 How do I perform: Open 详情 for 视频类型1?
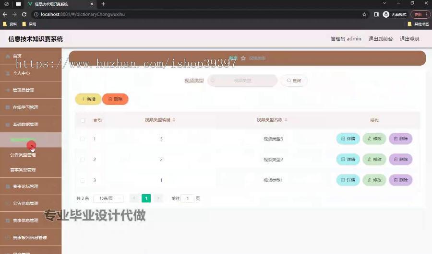point(348,180)
